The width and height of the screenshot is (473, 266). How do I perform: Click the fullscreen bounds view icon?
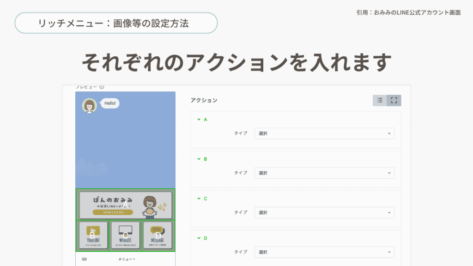(394, 100)
